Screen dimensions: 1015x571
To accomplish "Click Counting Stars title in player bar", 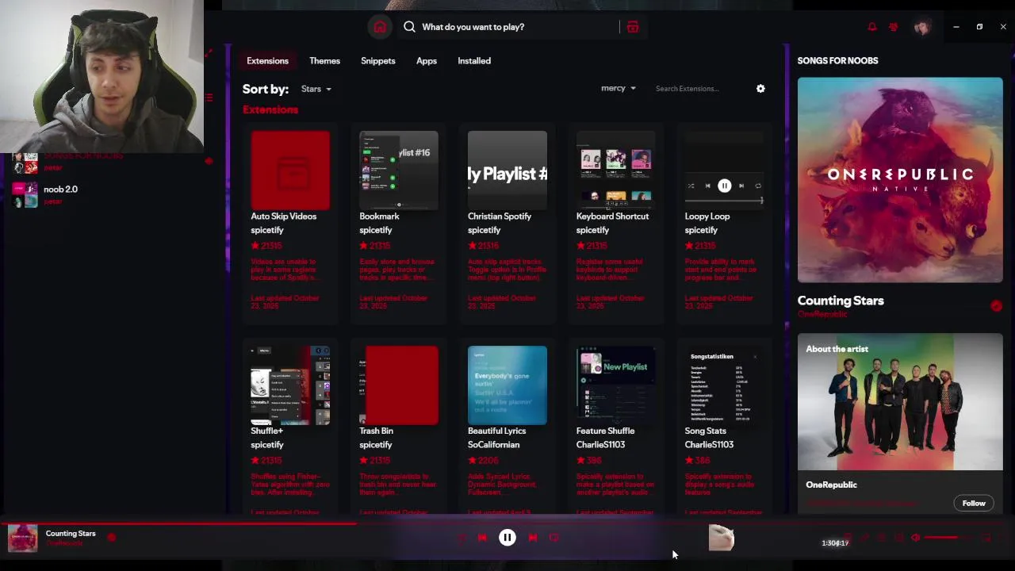I will [71, 534].
